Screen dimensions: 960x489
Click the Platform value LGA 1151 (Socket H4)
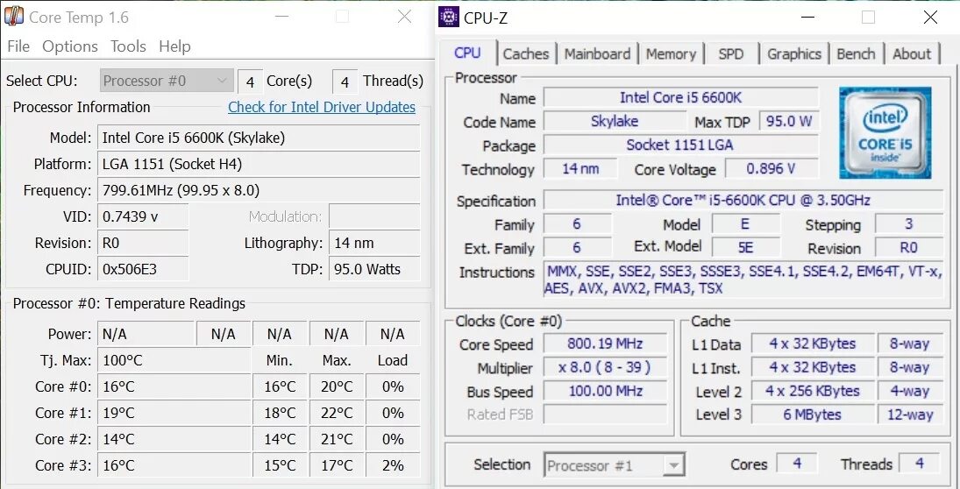[259, 164]
